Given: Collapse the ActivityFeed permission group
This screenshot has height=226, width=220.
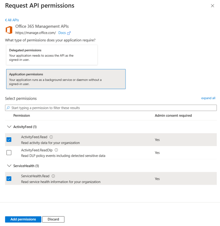Looking at the screenshot, I should tap(9, 127).
